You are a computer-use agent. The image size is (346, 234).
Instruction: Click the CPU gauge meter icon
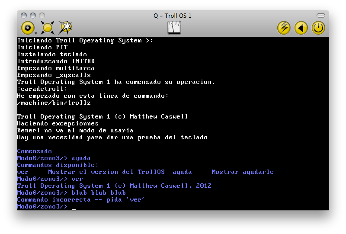pos(174,28)
